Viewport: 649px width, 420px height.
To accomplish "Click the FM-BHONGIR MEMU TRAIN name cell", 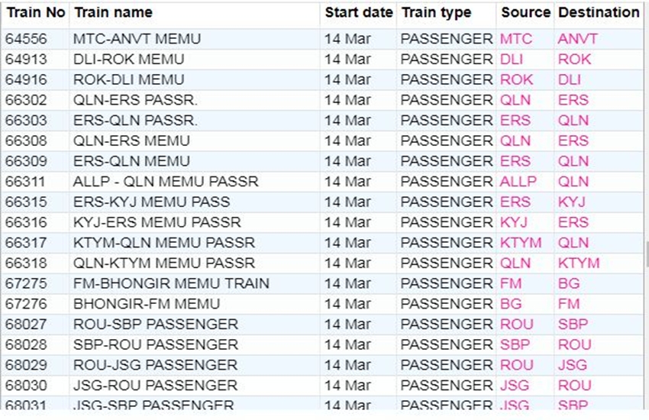I will [x=171, y=283].
